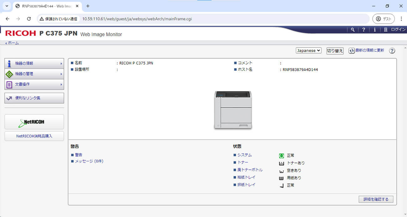407x217 pixels.
Task: Click the search magnifier icon in header
Action: point(353,30)
